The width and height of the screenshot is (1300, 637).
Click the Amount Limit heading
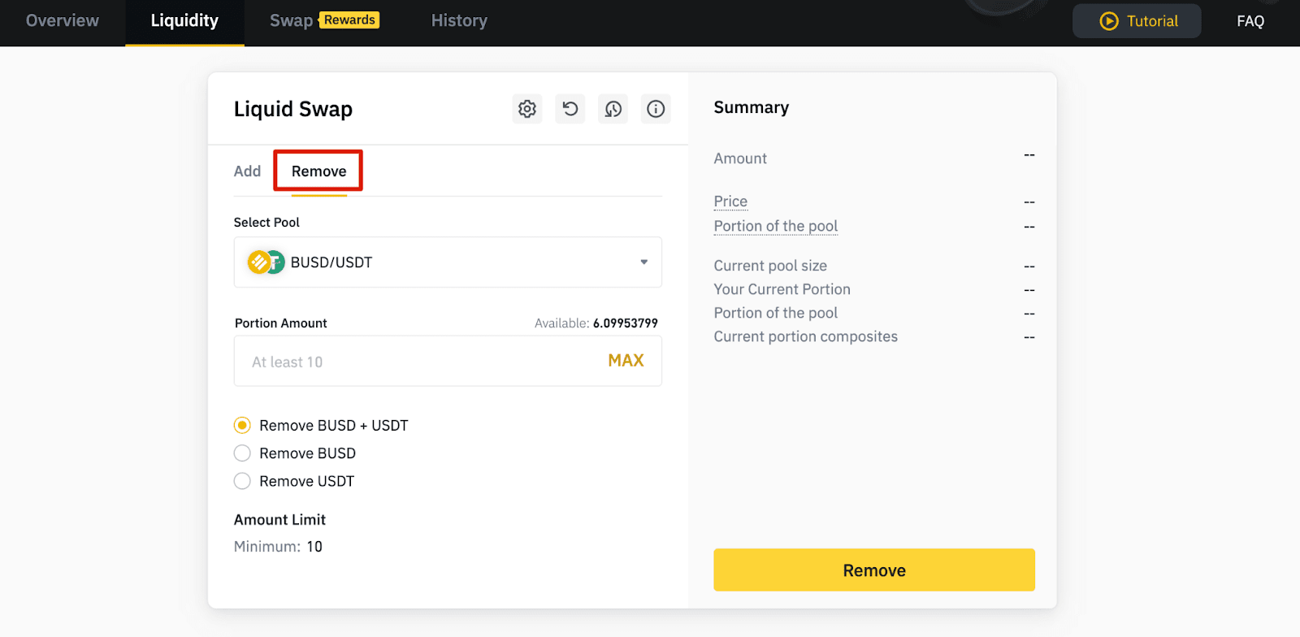pyautogui.click(x=279, y=520)
